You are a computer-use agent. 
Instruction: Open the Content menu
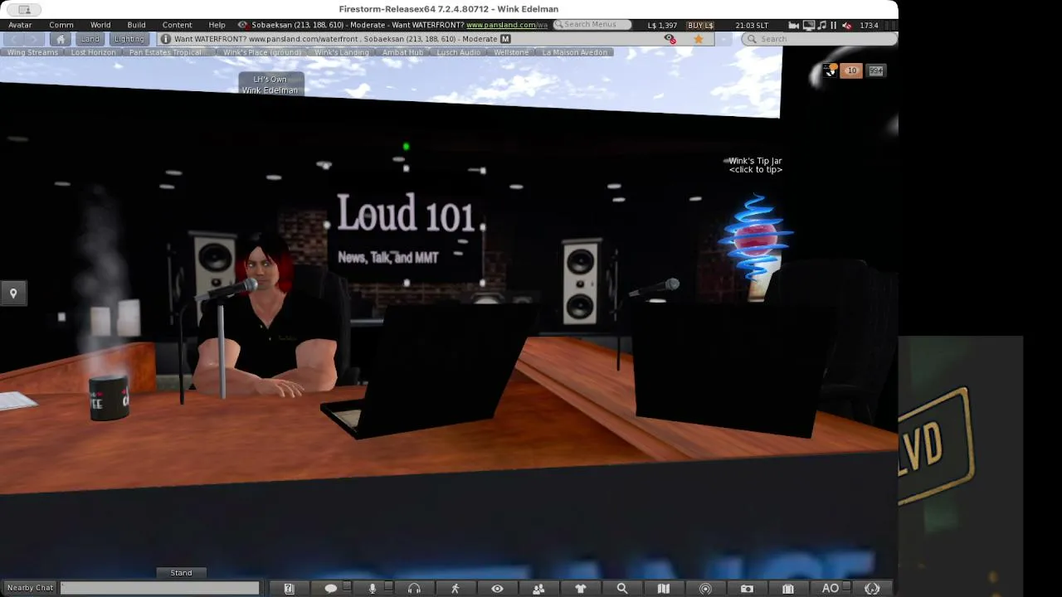coord(177,25)
